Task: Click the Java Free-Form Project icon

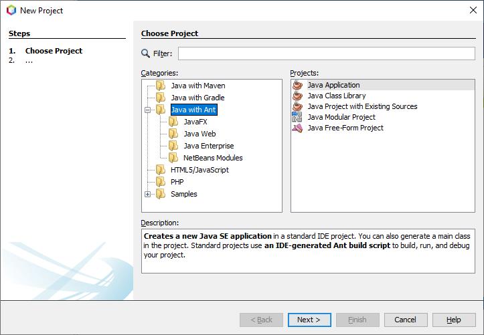Action: pos(297,128)
